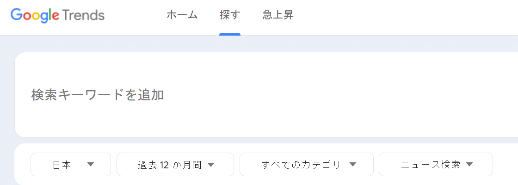This screenshot has height=185, width=518.
Task: Switch to the 急上昇 tab
Action: pyautogui.click(x=278, y=15)
